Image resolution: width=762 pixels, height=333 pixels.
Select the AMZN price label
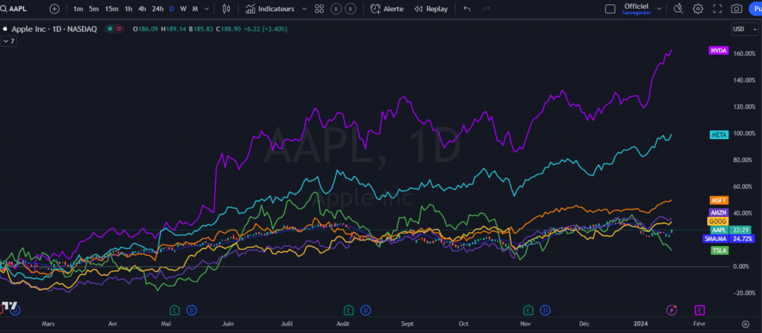pos(719,213)
